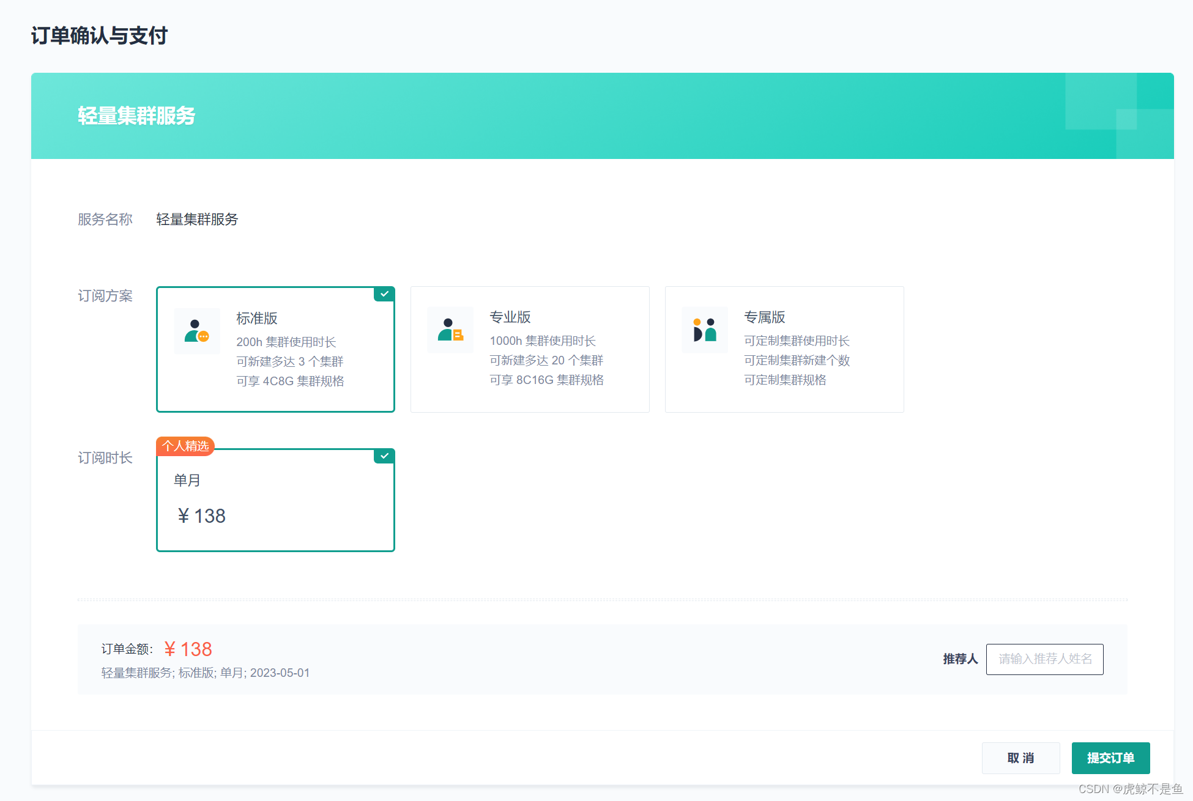Click the 可定制集群使用时长 text
Image resolution: width=1193 pixels, height=801 pixels.
[x=797, y=341]
